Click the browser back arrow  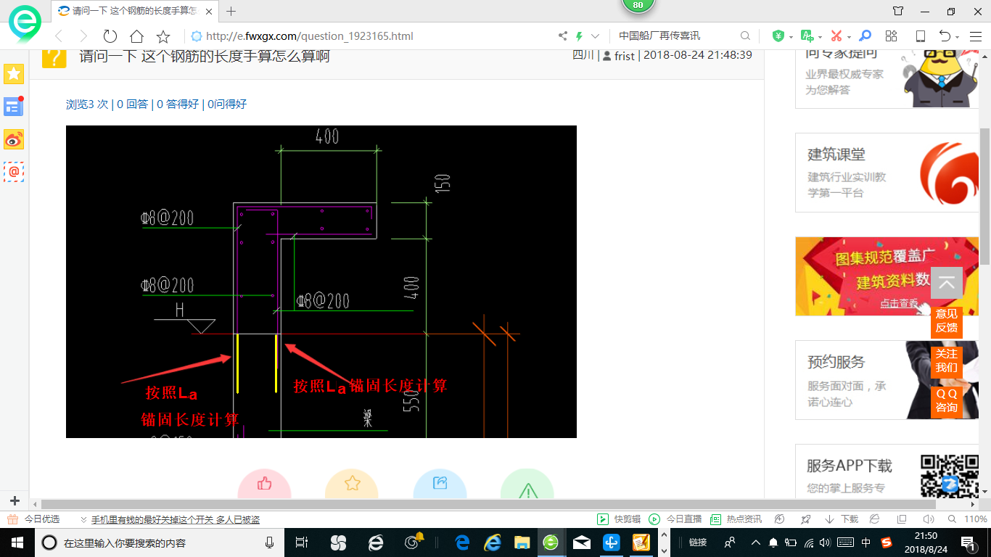pos(59,36)
